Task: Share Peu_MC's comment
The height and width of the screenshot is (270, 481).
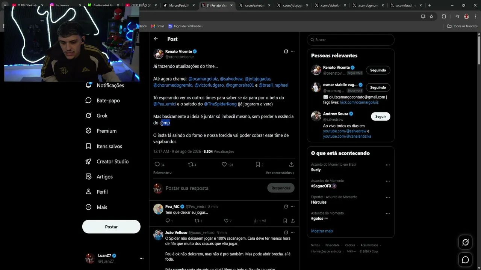Action: click(293, 221)
